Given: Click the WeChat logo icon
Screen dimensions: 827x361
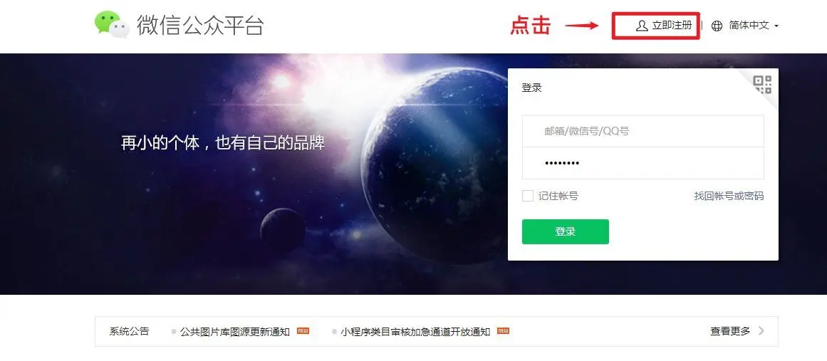Looking at the screenshot, I should pyautogui.click(x=112, y=25).
